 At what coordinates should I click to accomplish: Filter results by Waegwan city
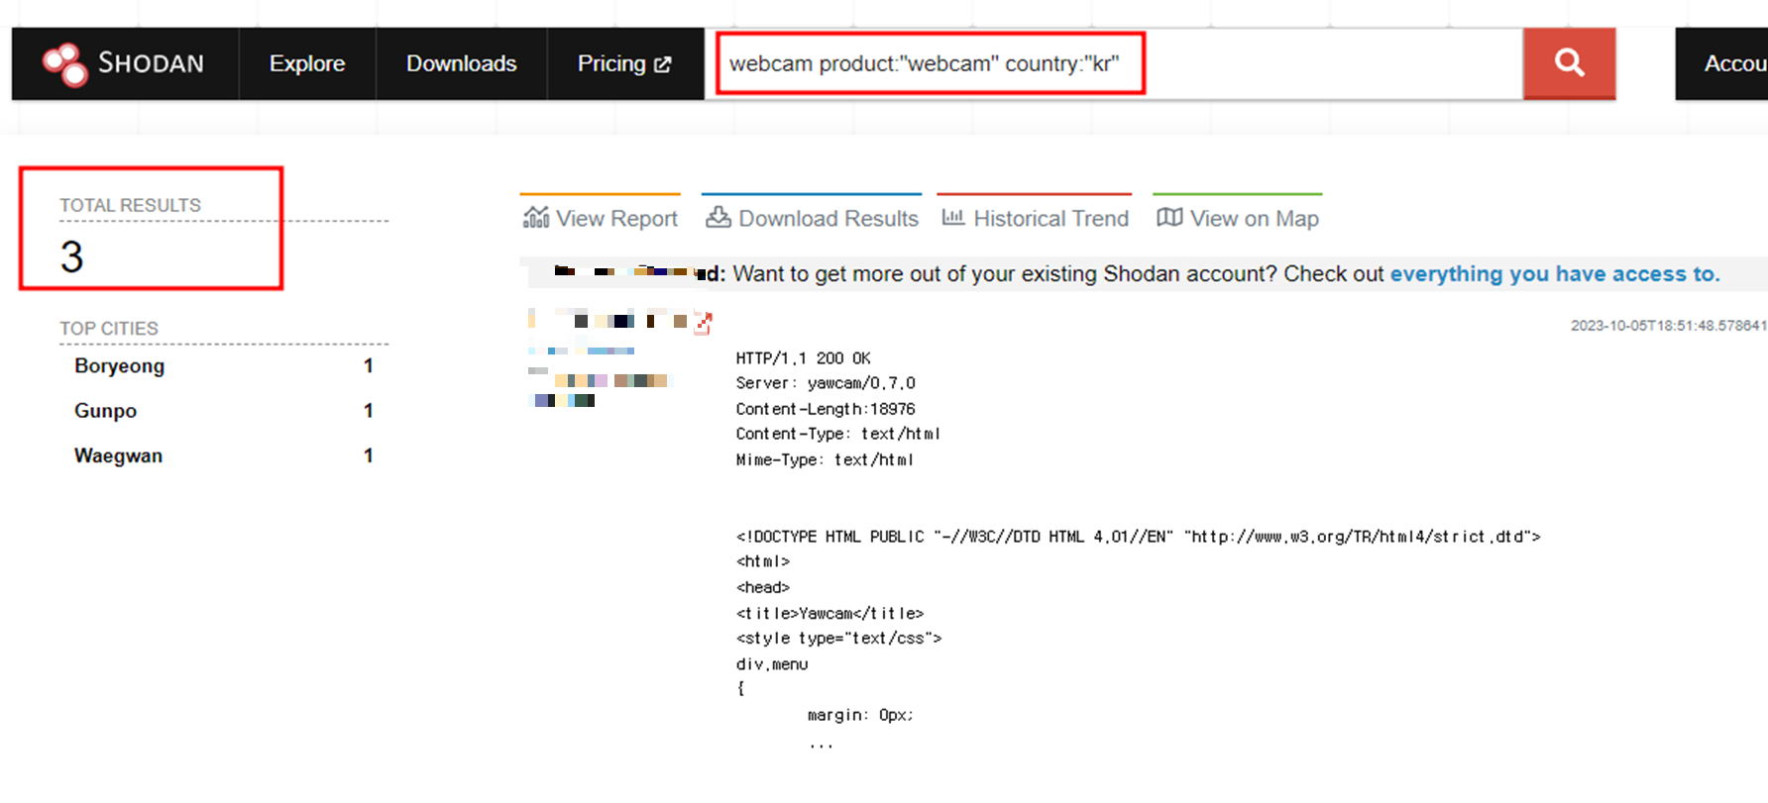point(118,455)
